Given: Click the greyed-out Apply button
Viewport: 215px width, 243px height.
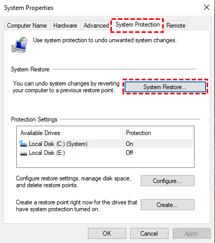Looking at the screenshot, I should [191, 234].
